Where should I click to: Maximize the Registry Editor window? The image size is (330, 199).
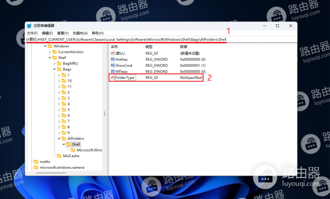click(x=277, y=26)
